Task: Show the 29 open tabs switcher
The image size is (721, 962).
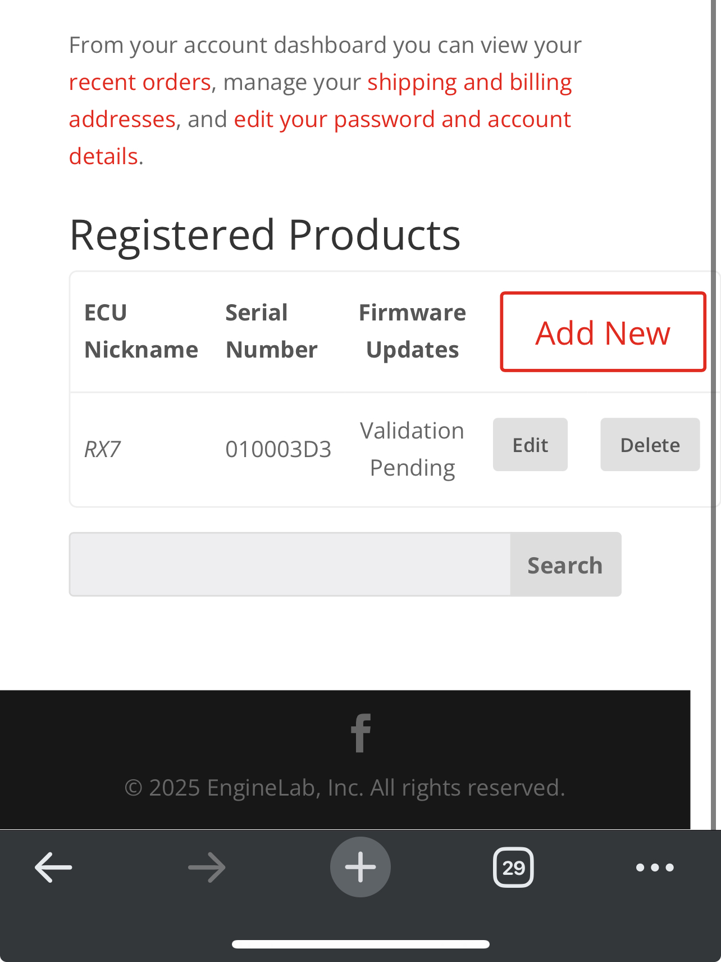Action: [513, 867]
